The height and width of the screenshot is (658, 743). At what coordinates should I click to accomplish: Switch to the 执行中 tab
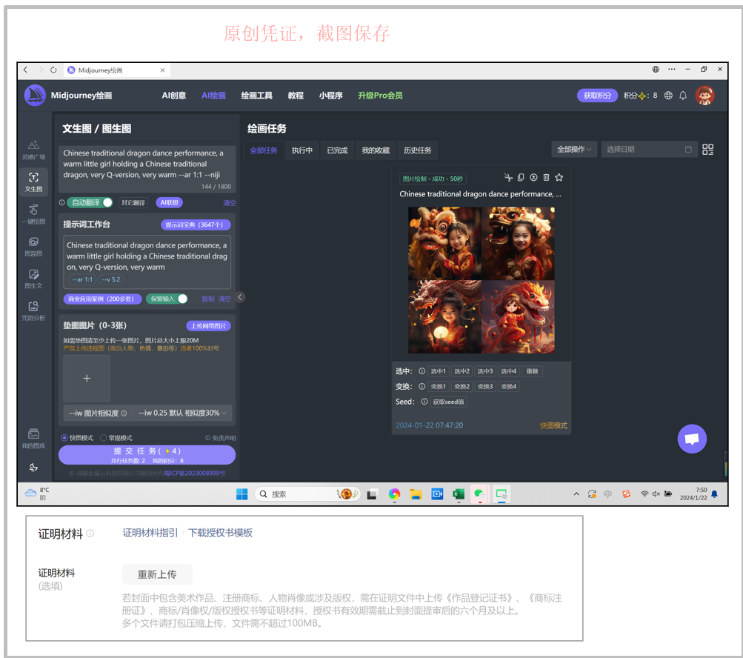(x=301, y=150)
